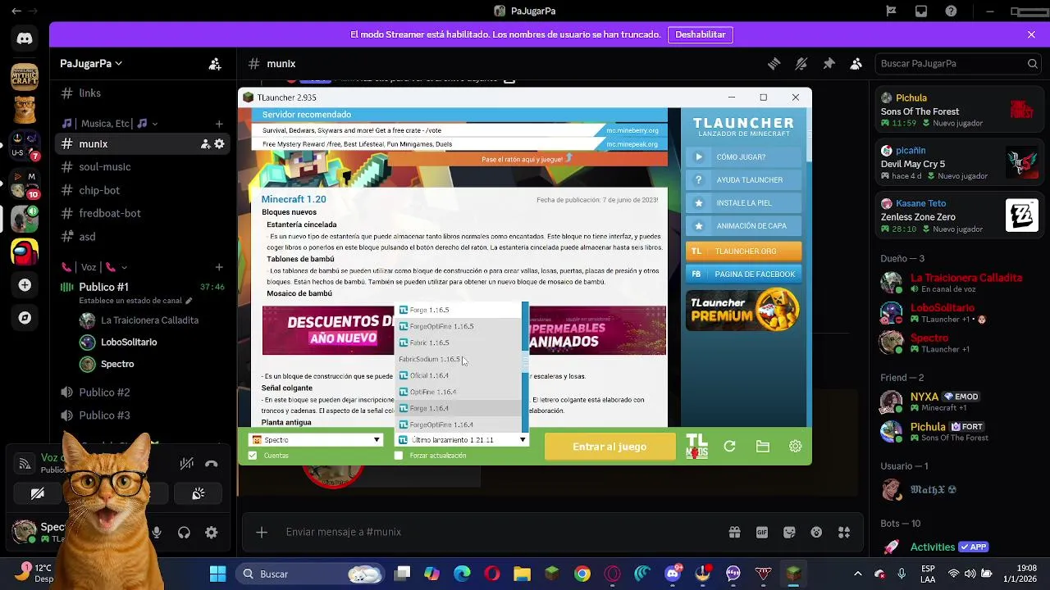Select FabricSodium 1.16.5 version
Viewport: 1050px width, 590px height.
click(458, 359)
